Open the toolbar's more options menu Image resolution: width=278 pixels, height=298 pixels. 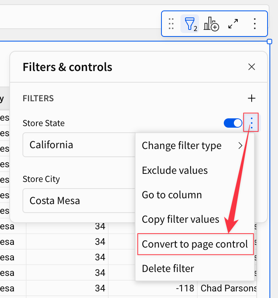[255, 24]
